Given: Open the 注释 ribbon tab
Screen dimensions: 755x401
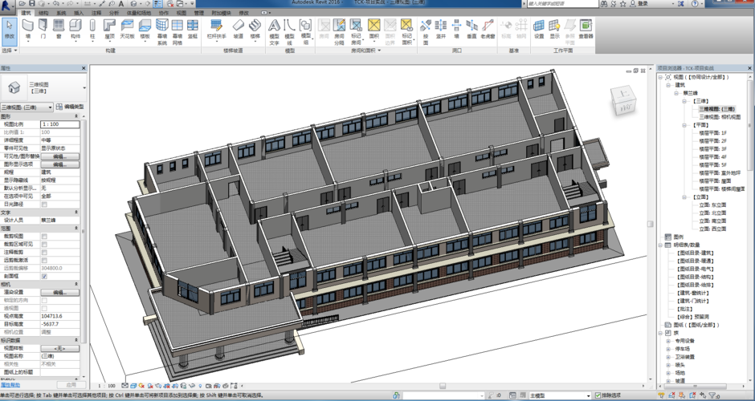Looking at the screenshot, I should pyautogui.click(x=96, y=14).
